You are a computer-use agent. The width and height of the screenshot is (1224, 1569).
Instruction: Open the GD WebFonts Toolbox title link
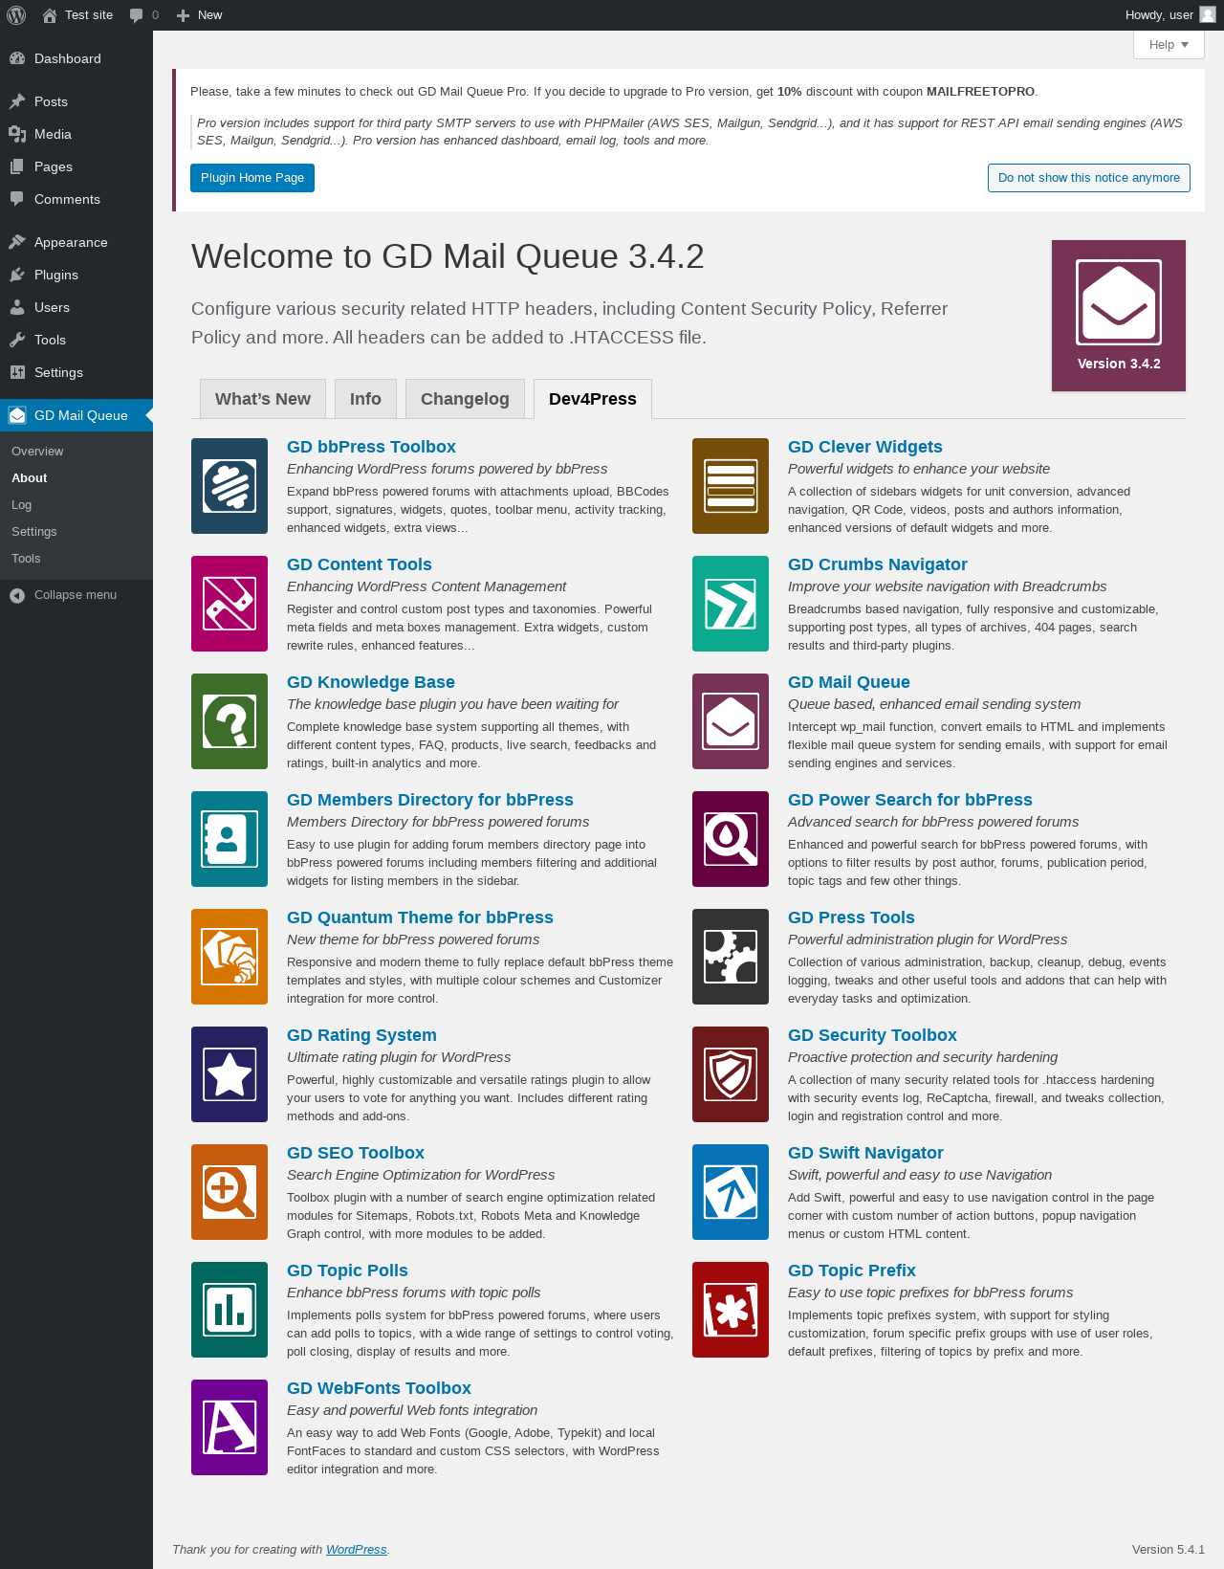[x=379, y=1388]
